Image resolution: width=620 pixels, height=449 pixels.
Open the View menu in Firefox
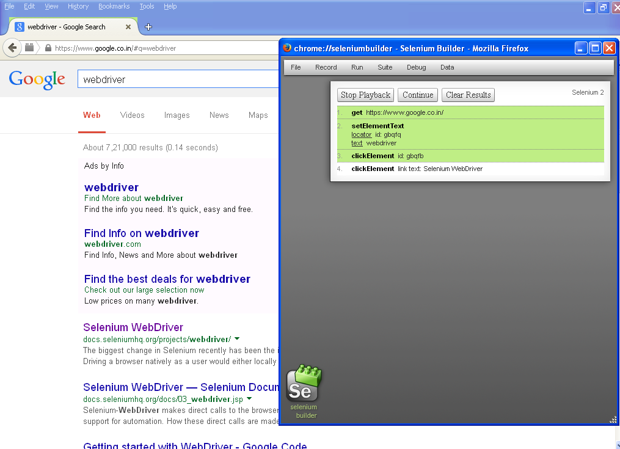point(51,6)
